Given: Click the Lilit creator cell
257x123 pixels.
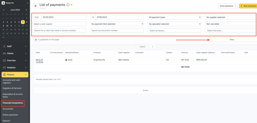Looking at the screenshot, I should pos(168,60).
